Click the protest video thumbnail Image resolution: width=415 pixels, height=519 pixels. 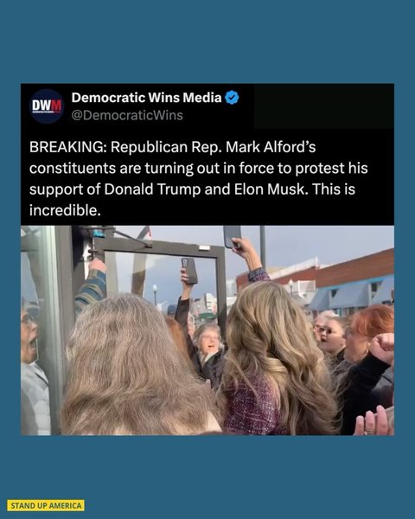[207, 330]
